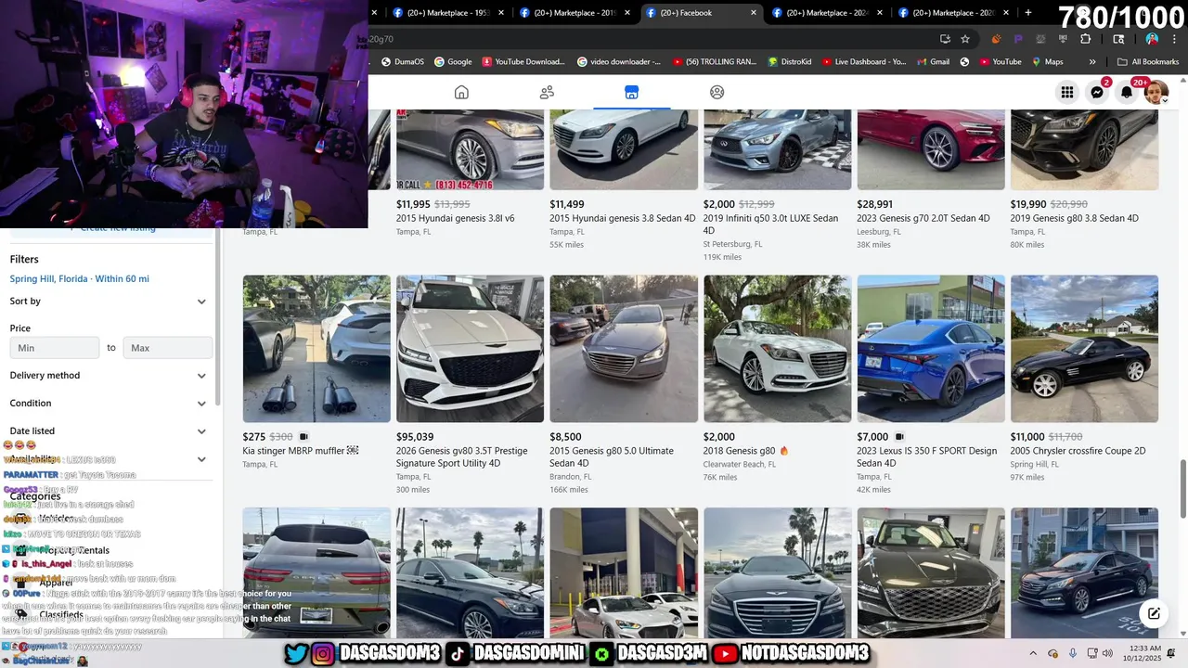The height and width of the screenshot is (668, 1188).
Task: Click the install app icon in address bar
Action: [x=945, y=39]
